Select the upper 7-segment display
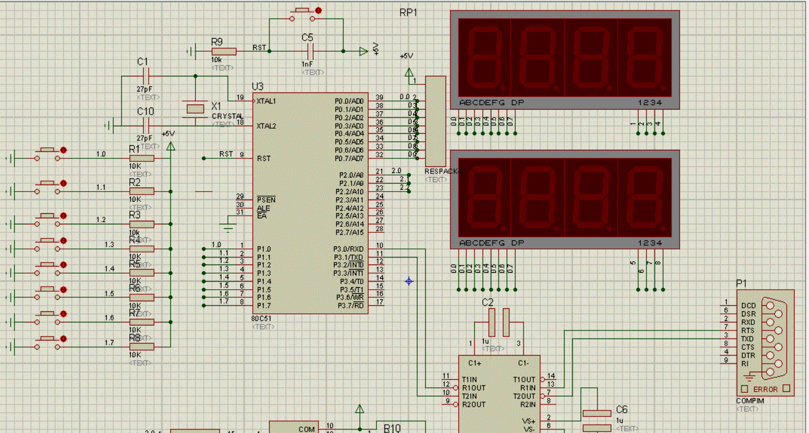 565,60
